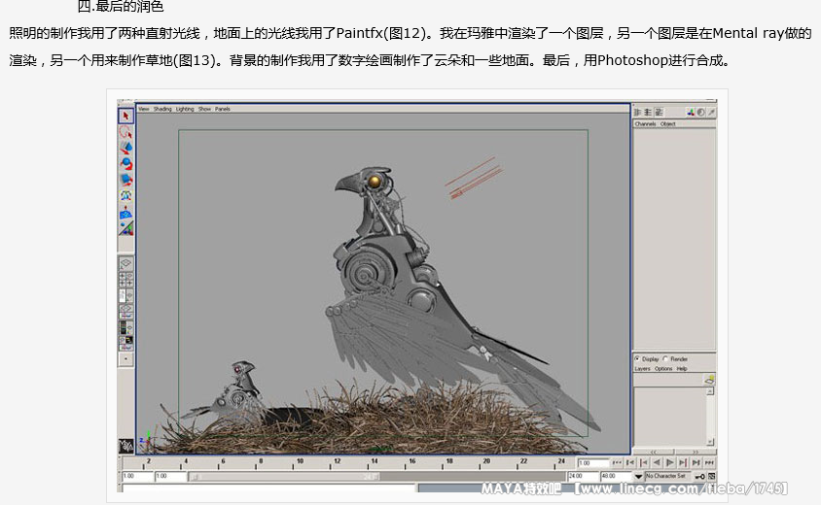Click the playback start time field
Viewport: 821px width, 505px height.
[x=170, y=476]
